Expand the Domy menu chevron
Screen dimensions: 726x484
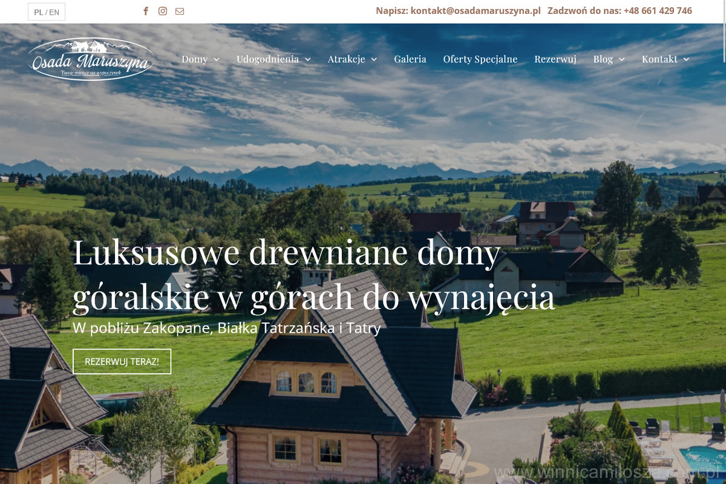click(217, 59)
